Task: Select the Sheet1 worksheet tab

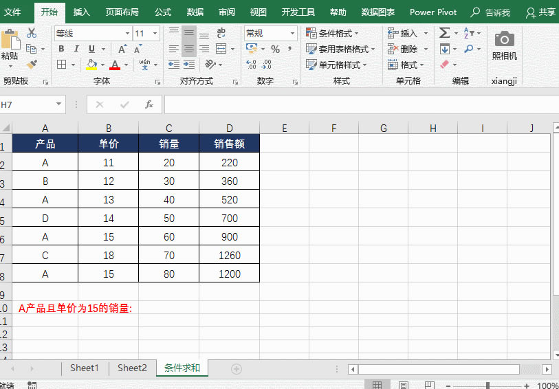Action: (x=85, y=368)
